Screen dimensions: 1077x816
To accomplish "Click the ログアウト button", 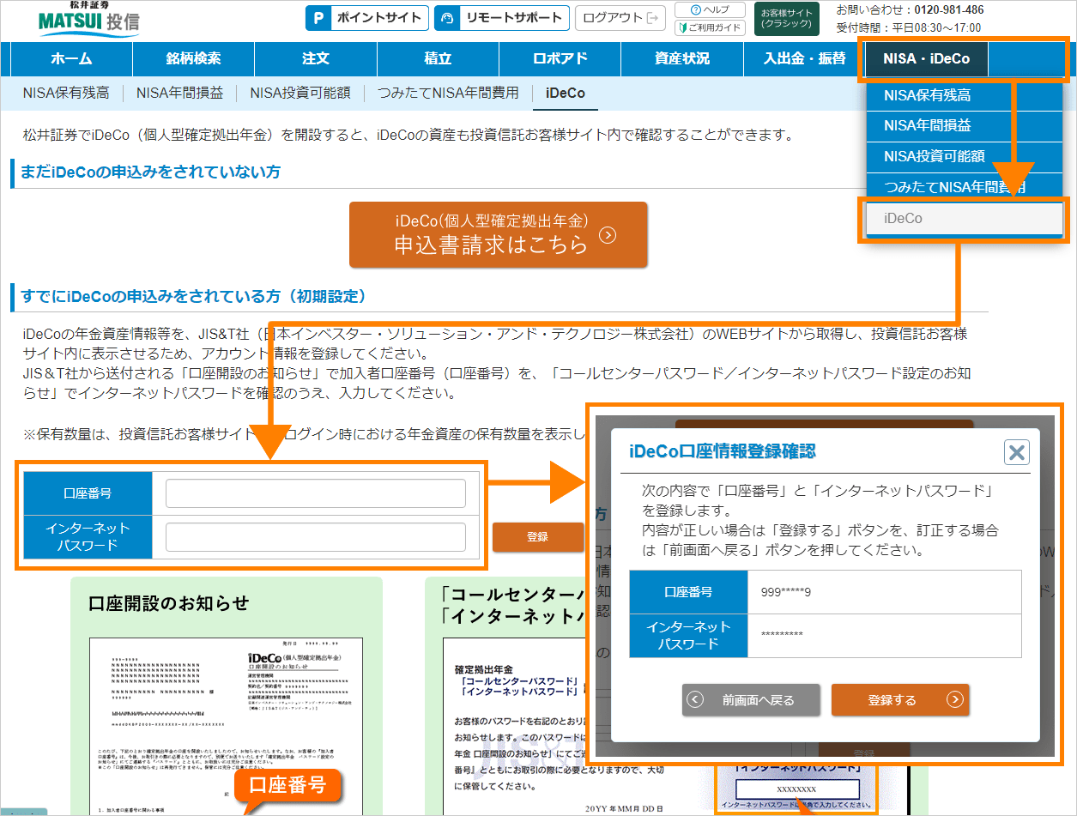I will click(x=620, y=18).
